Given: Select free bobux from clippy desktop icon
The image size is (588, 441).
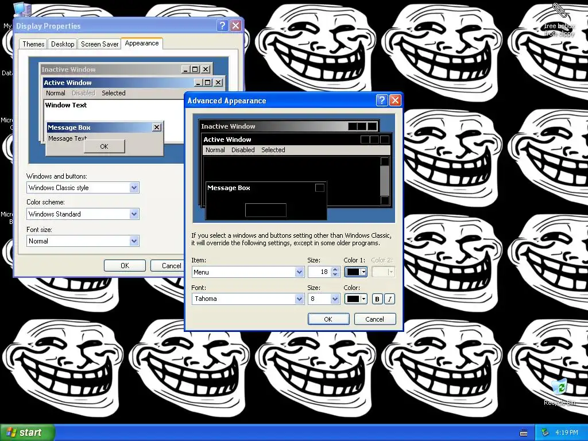Looking at the screenshot, I should coord(559,20).
